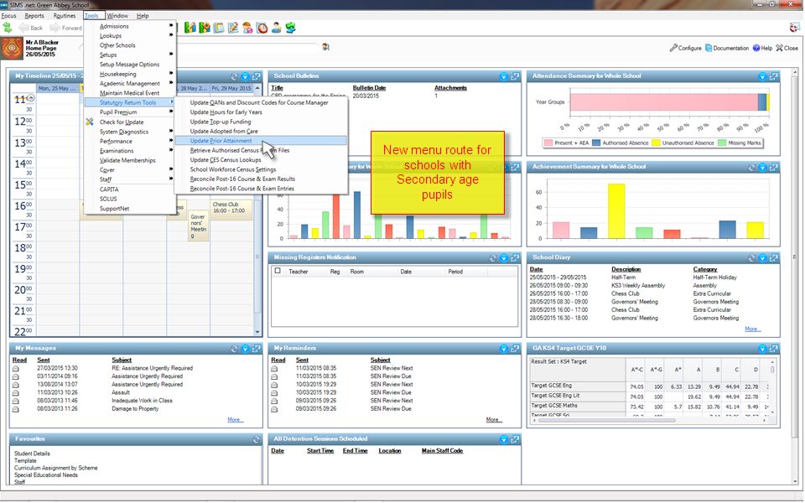Sort My Messages by the Sent column
The height and width of the screenshot is (503, 805).
click(44, 360)
